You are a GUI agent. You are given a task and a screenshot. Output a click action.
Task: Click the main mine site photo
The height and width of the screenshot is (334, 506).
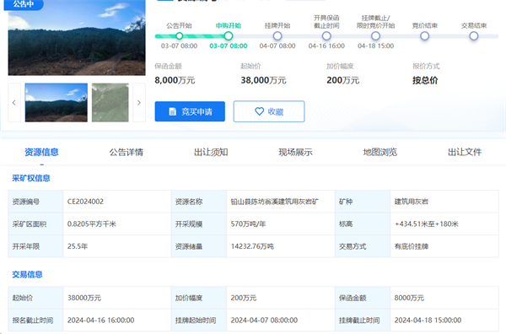[77, 38]
